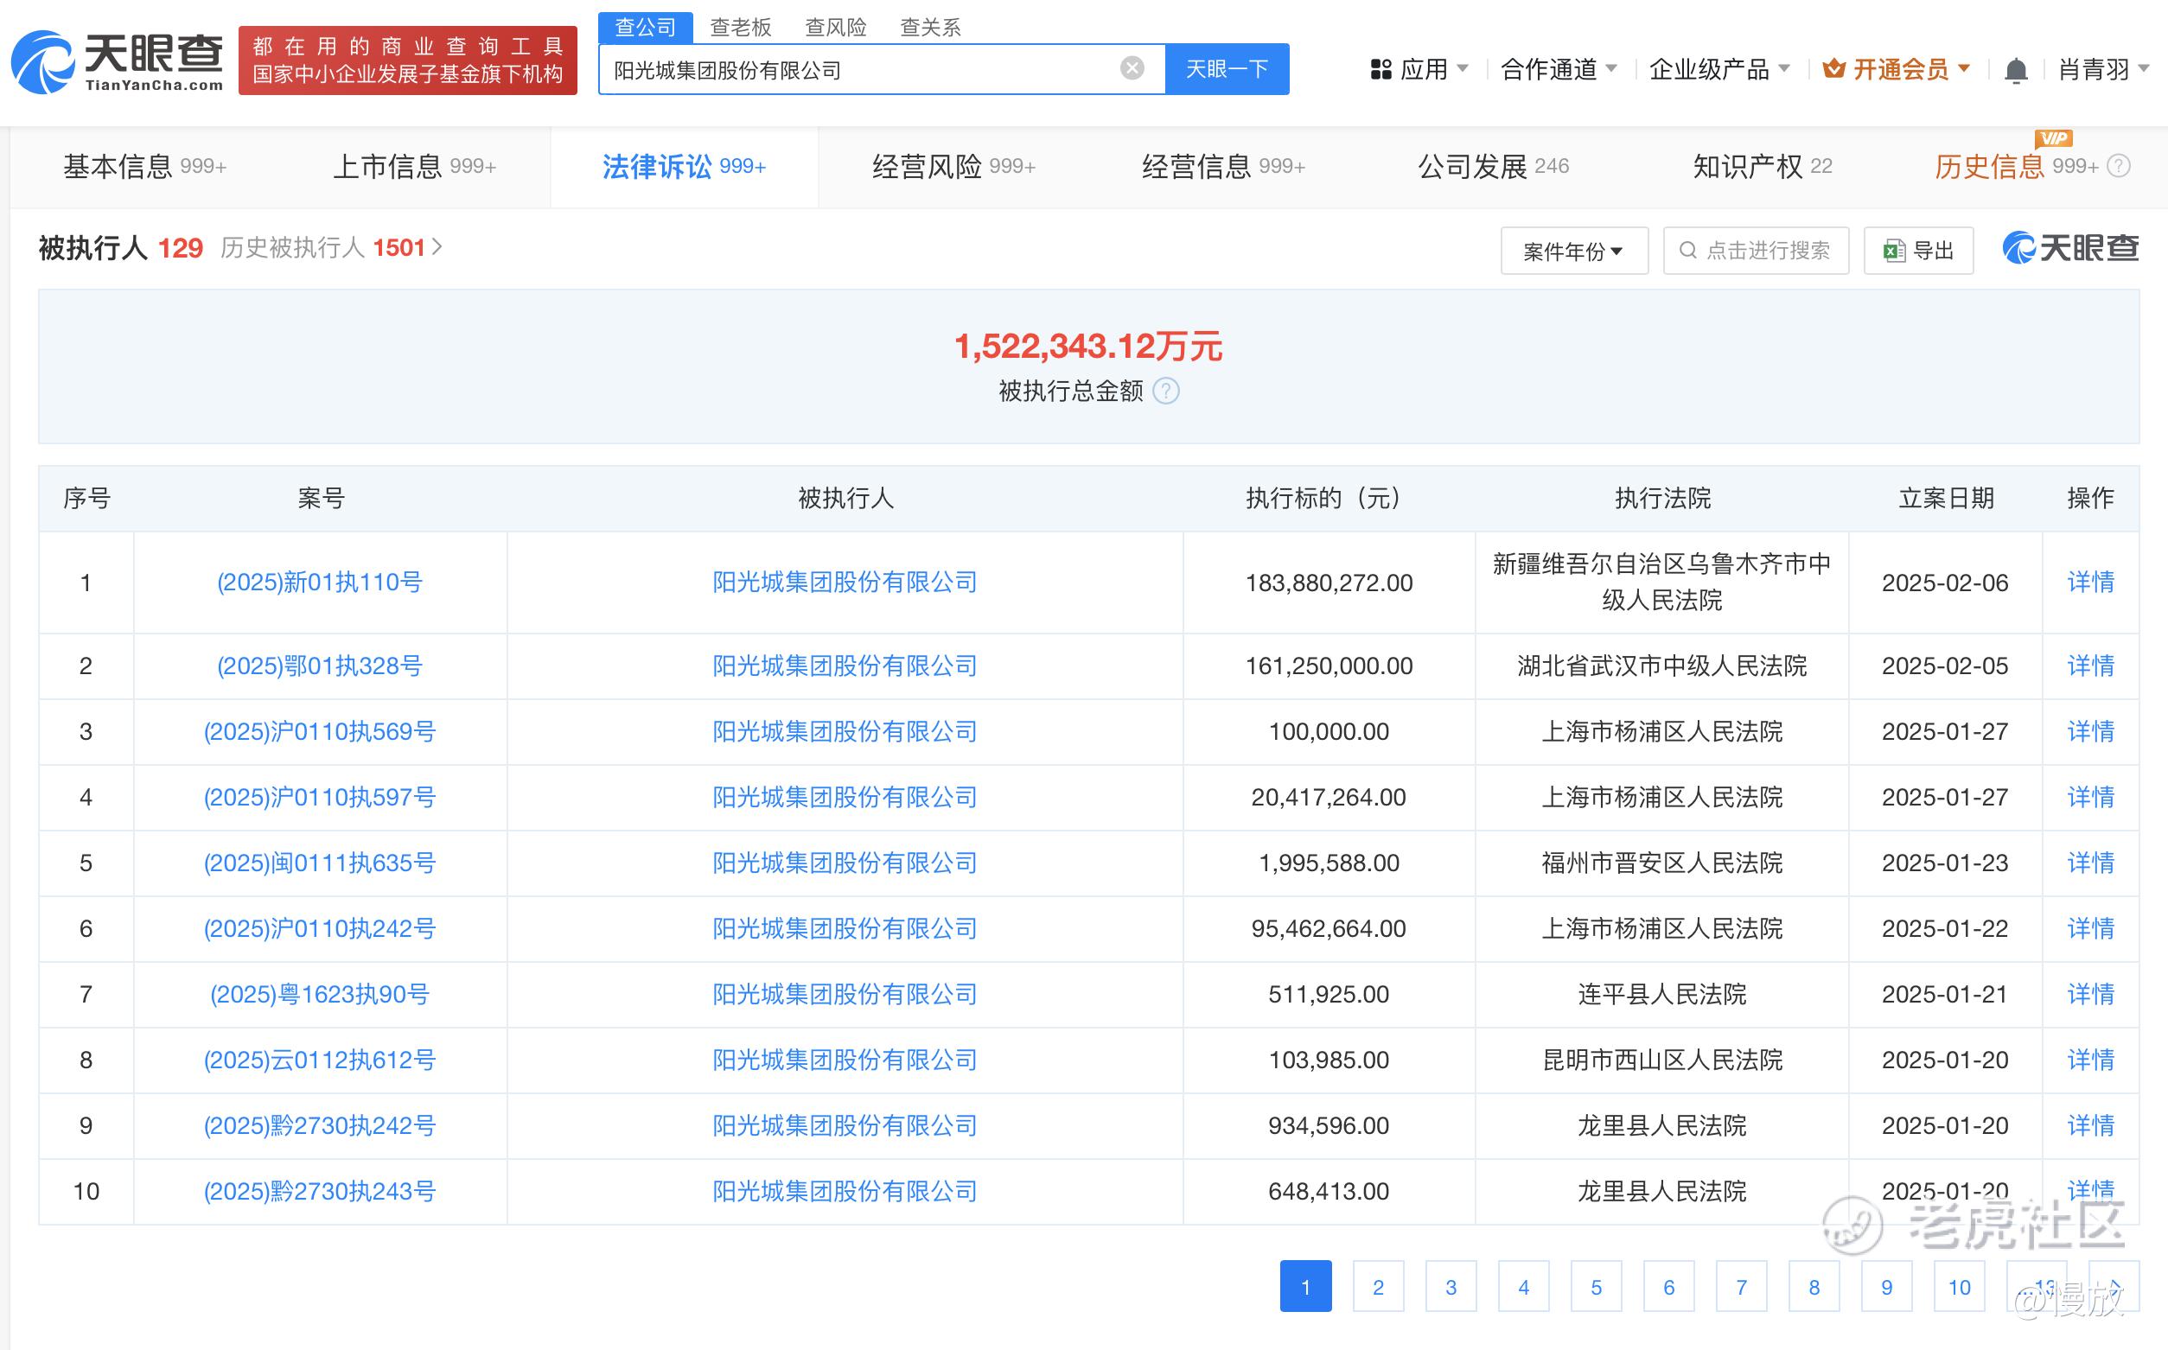Viewport: 2168px width, 1350px height.
Task: Open the 法律诉讼 tab
Action: pos(684,166)
